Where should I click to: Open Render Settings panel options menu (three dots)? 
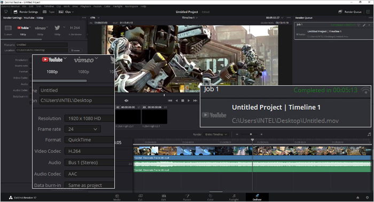click(x=84, y=18)
